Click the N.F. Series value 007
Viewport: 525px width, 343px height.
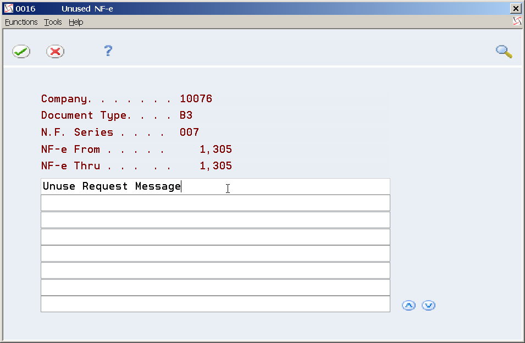[190, 132]
